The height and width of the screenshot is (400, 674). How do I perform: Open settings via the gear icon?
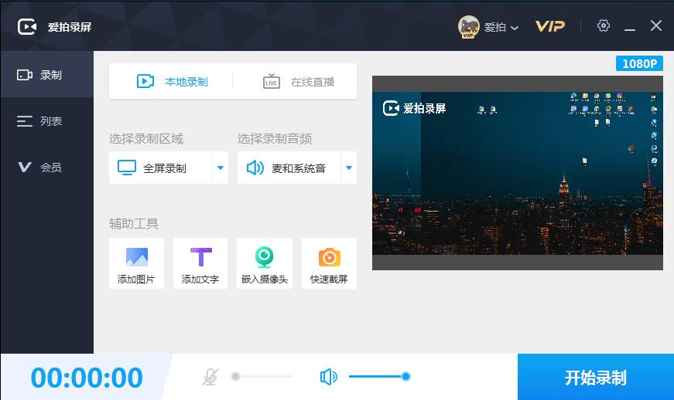604,25
